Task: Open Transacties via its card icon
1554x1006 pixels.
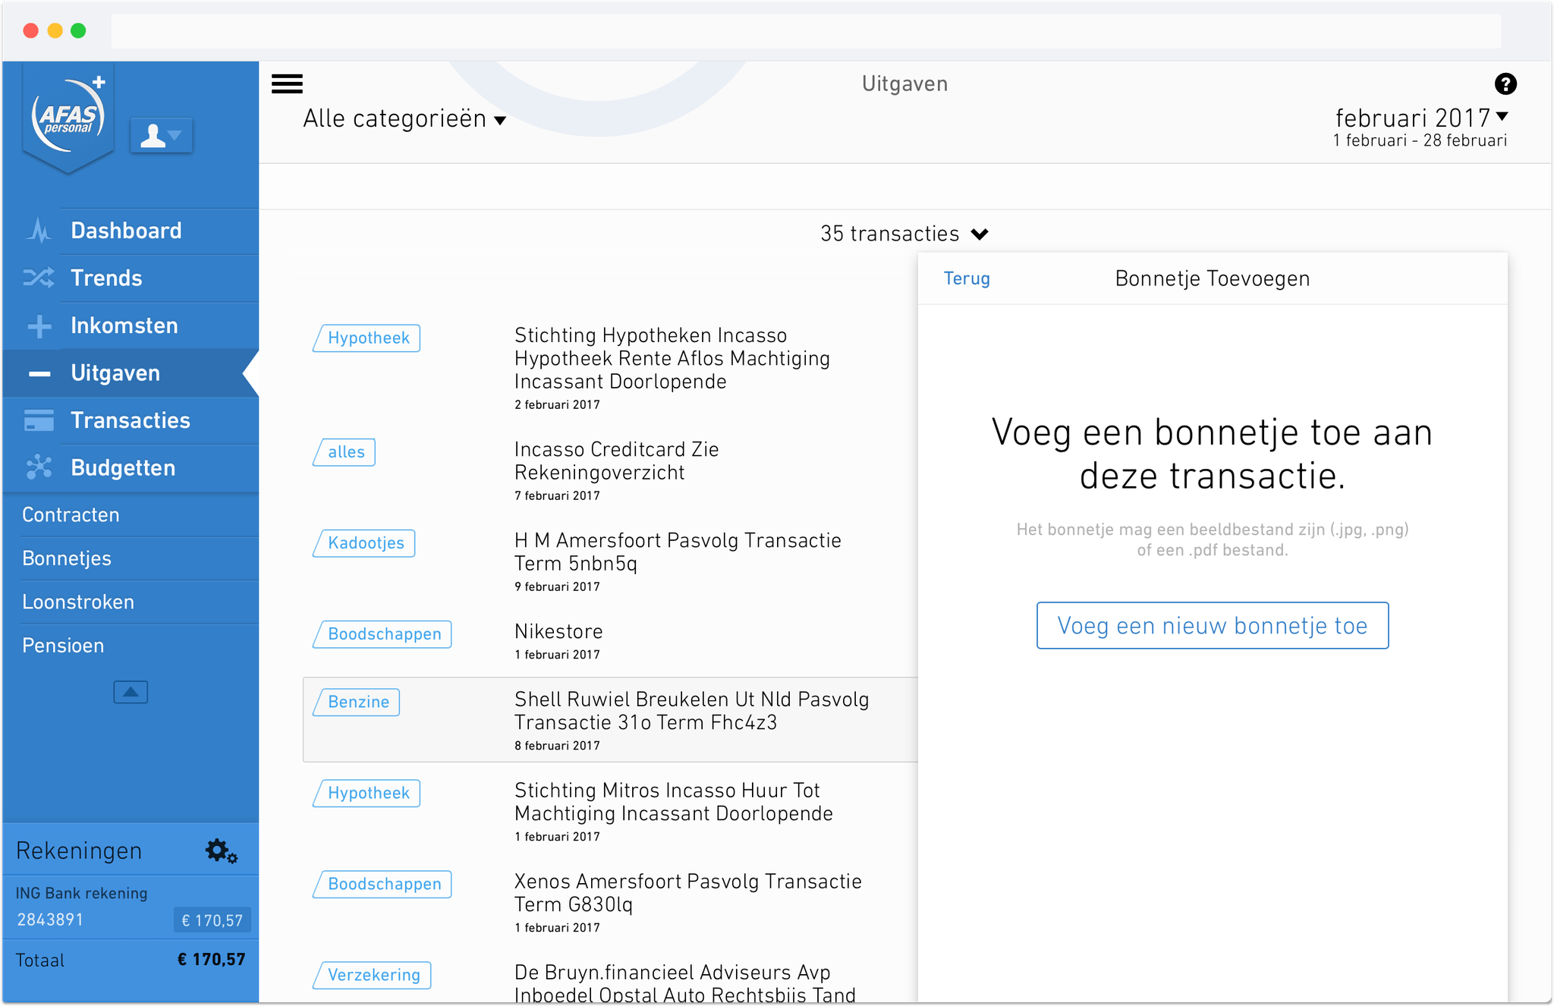Action: 38,420
